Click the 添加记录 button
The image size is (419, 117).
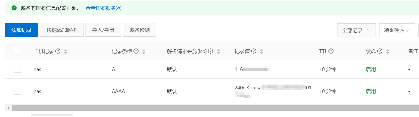[x=21, y=30]
